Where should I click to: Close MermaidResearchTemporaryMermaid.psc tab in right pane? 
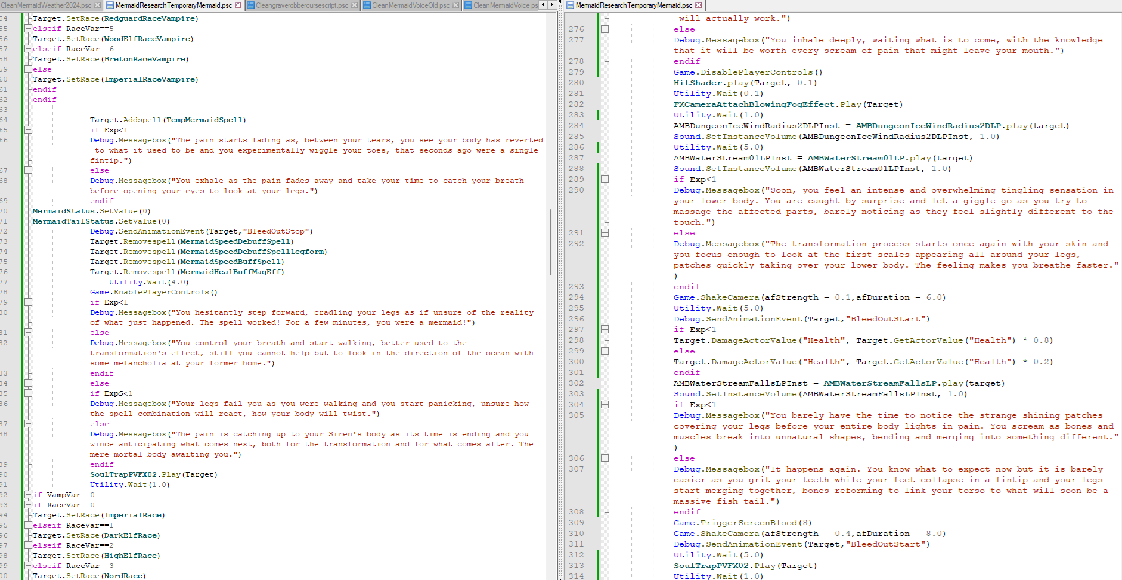(x=699, y=5)
